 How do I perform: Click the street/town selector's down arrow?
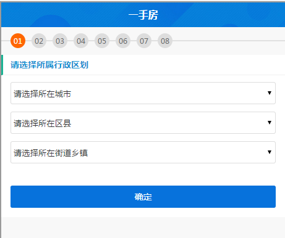coord(270,152)
